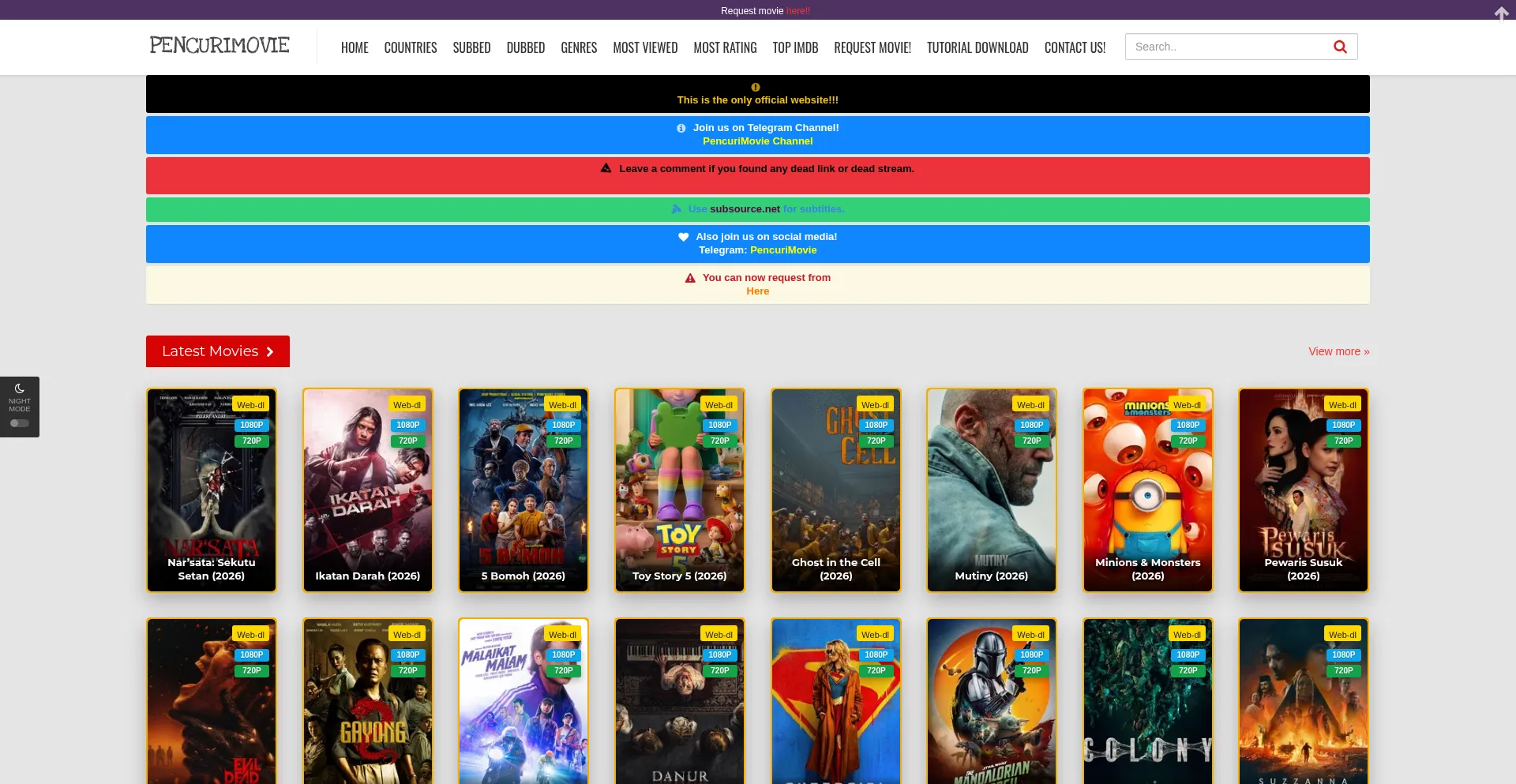Click the scroll-to-top arrow icon
The image size is (1516, 784).
[1501, 13]
